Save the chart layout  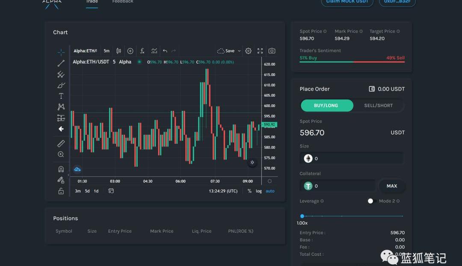(x=226, y=51)
